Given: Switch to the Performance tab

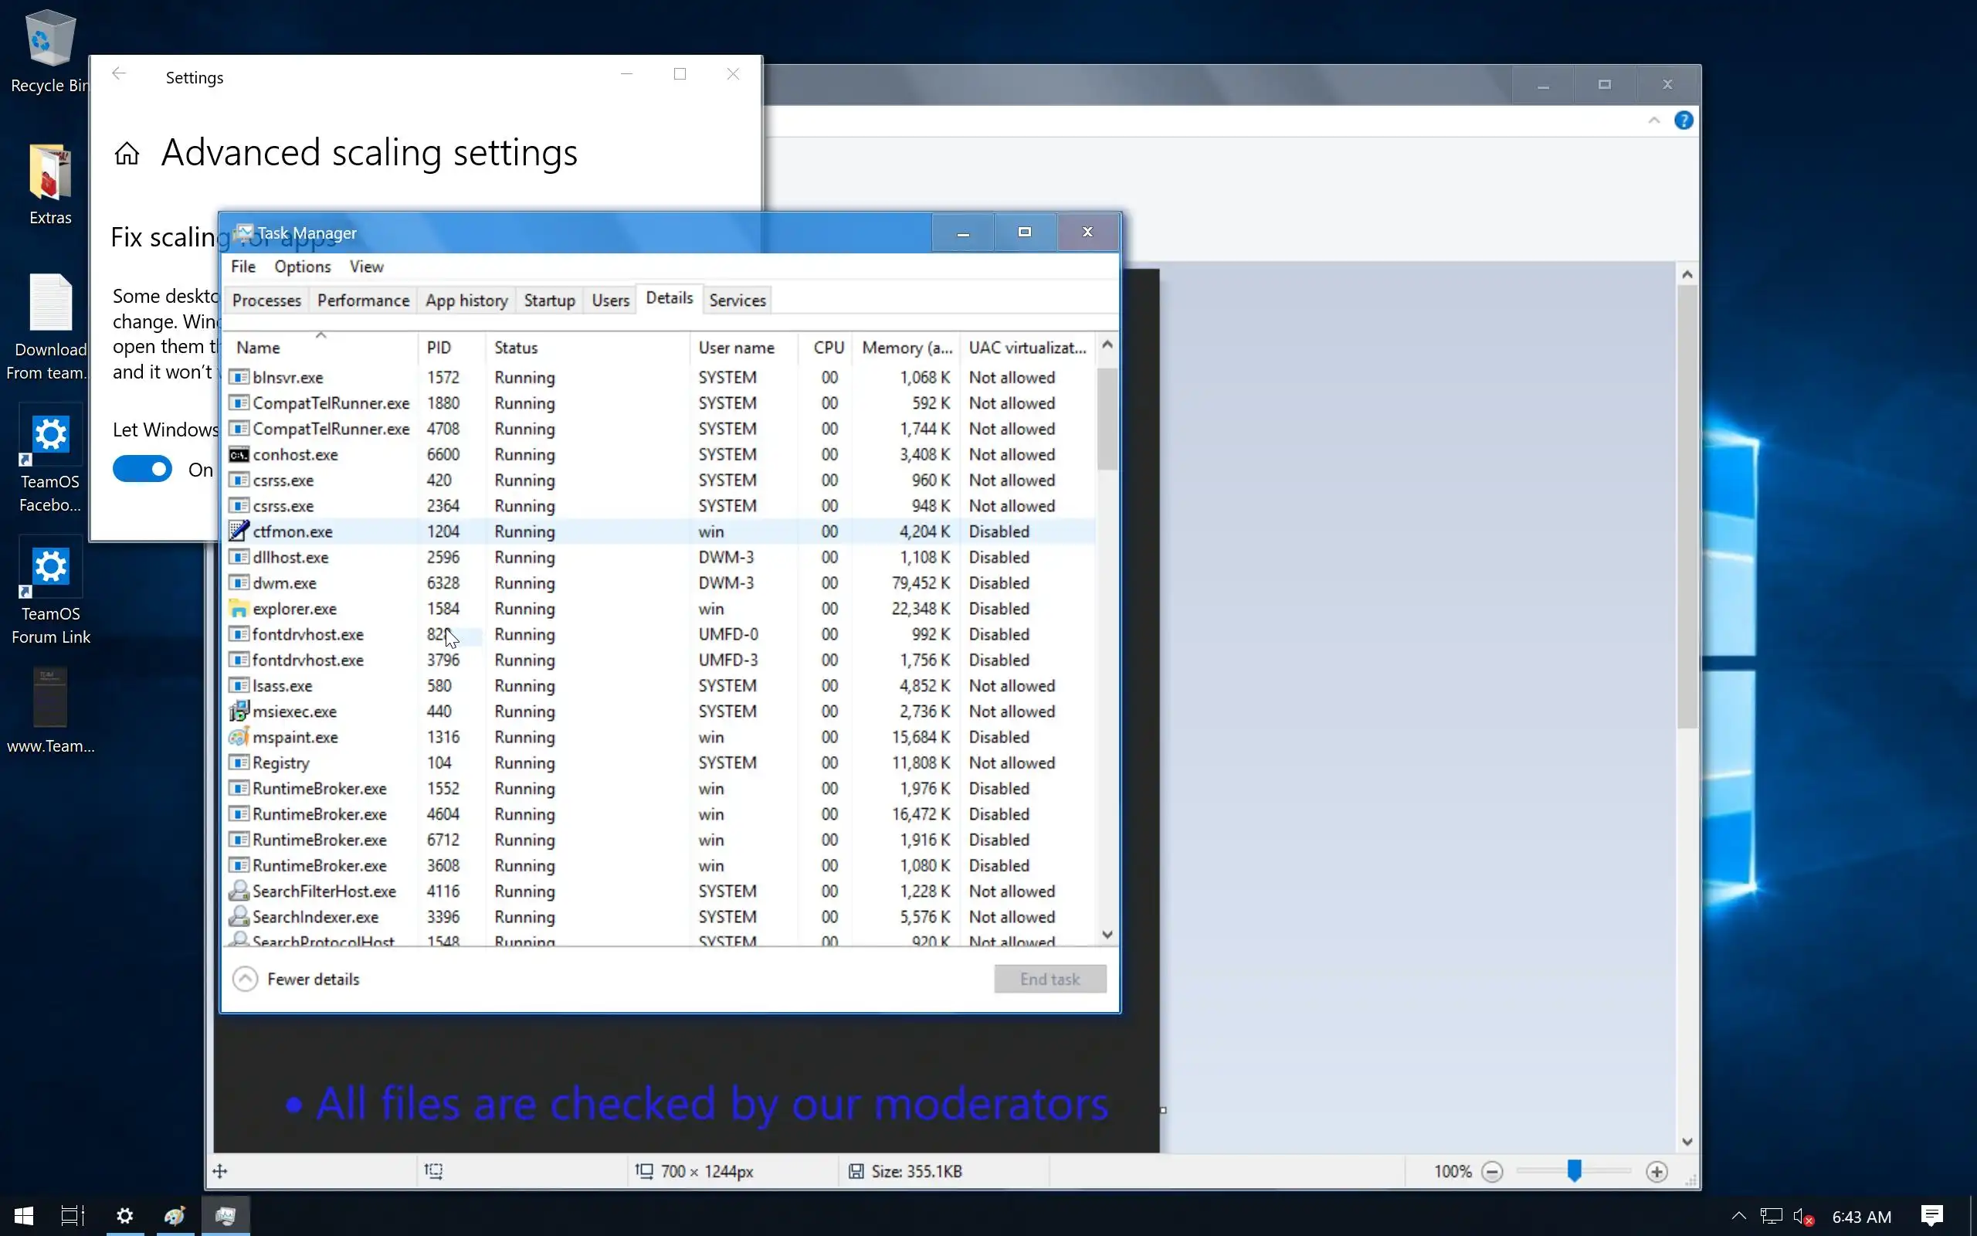Looking at the screenshot, I should [x=363, y=300].
